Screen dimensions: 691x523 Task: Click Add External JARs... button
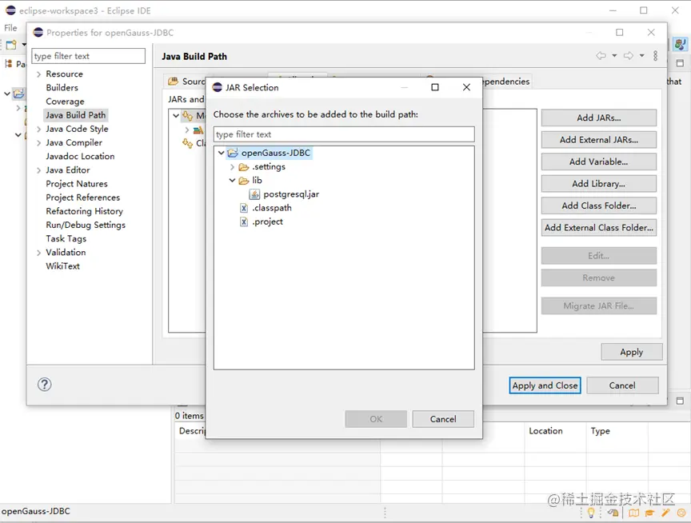click(x=598, y=140)
